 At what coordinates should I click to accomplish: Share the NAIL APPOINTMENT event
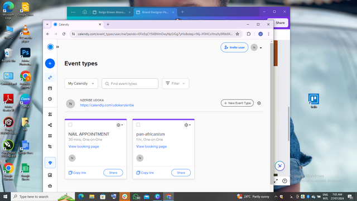113,173
